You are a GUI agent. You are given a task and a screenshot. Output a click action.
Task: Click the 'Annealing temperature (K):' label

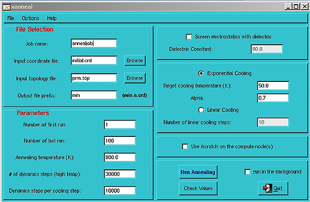click(x=45, y=157)
